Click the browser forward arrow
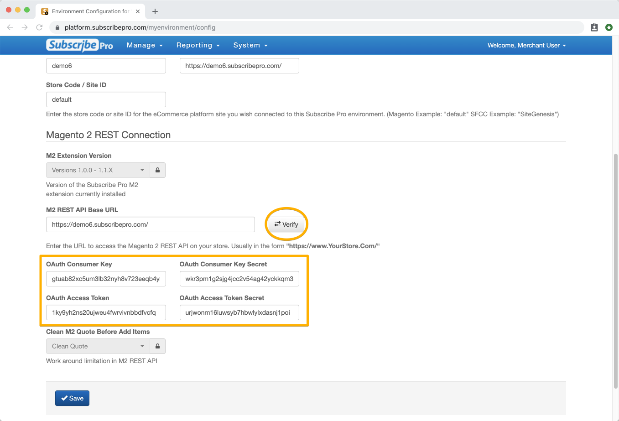 tap(25, 27)
